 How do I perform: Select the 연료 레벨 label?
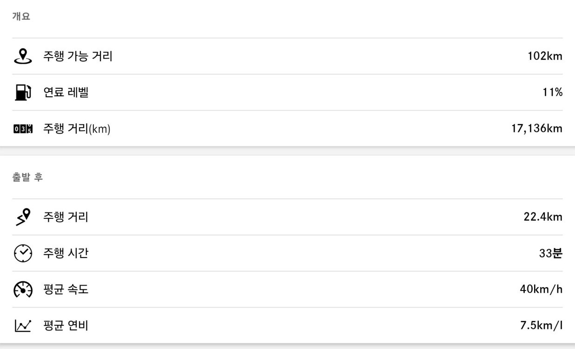(x=66, y=92)
